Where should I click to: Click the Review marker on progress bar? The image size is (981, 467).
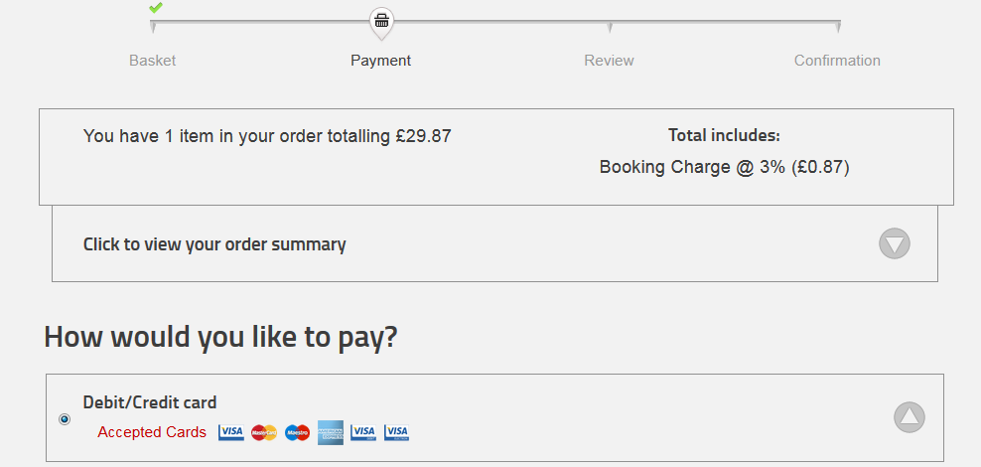pos(610,27)
